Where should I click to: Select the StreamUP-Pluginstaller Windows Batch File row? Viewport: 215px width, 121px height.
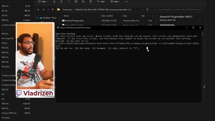(107, 21)
